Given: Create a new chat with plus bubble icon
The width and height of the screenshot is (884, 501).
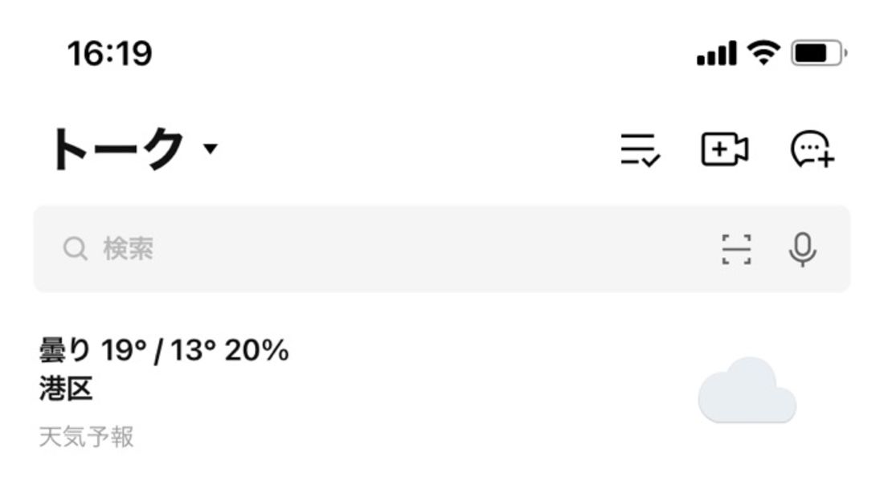Looking at the screenshot, I should [x=812, y=149].
